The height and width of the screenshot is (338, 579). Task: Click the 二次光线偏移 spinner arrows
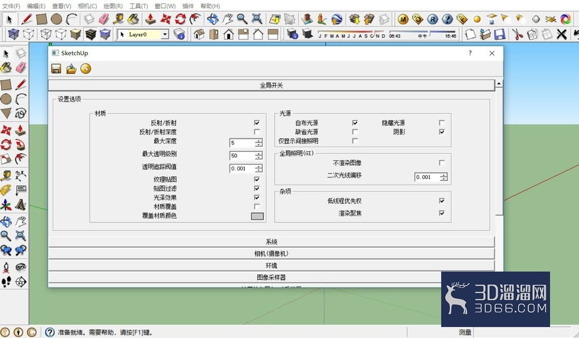pos(444,177)
